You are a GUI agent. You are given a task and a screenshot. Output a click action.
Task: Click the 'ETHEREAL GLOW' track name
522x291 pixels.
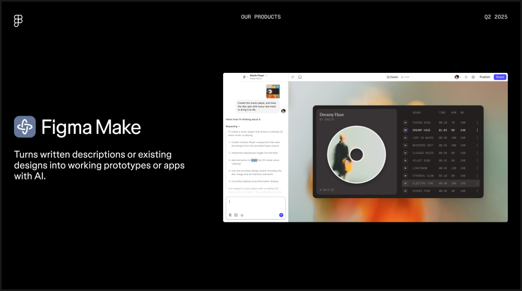423,176
